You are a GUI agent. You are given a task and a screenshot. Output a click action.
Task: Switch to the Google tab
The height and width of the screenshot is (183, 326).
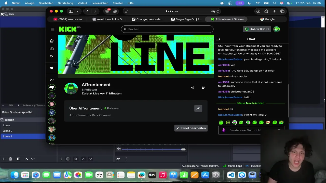(x=267, y=19)
